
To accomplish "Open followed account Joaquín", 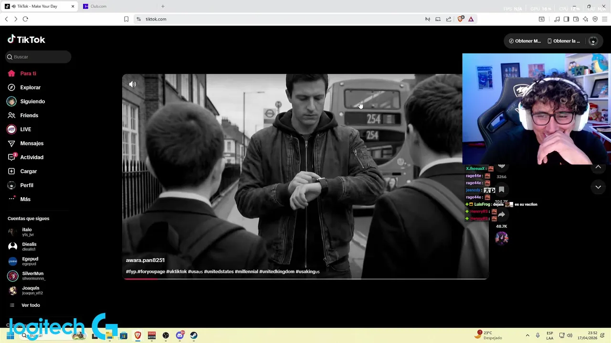I will click(x=25, y=290).
